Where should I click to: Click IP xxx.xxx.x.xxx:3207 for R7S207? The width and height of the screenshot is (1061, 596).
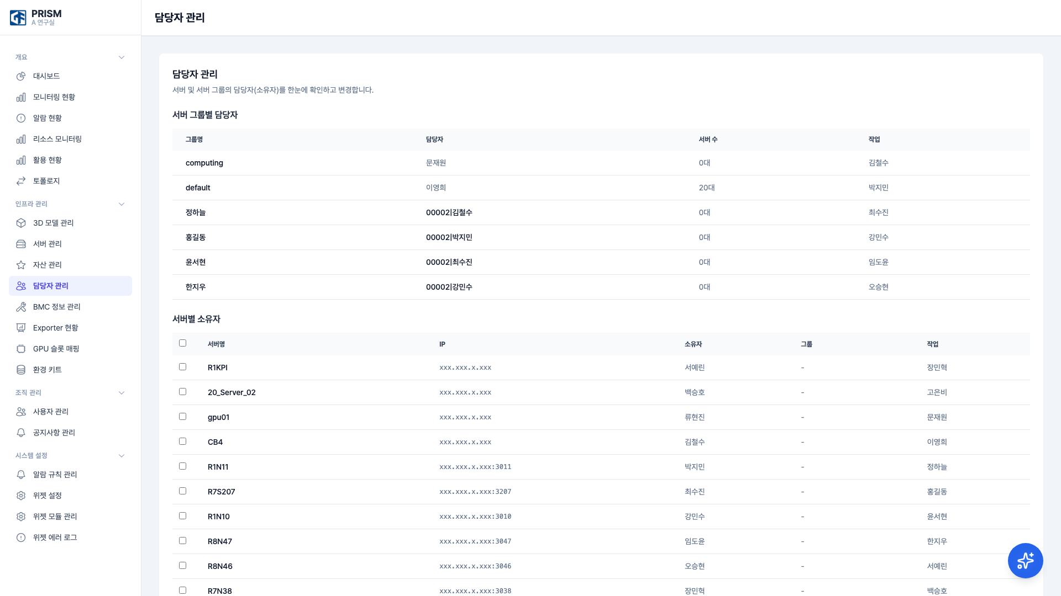click(475, 492)
